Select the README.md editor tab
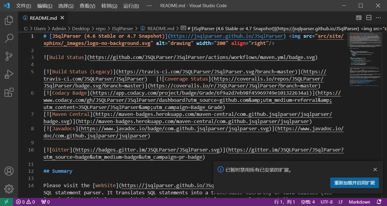This screenshot has width=387, height=206. click(43, 18)
